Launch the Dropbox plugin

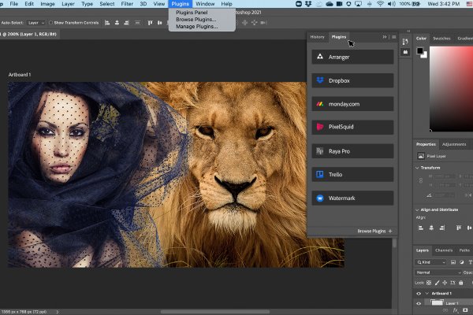(x=352, y=80)
